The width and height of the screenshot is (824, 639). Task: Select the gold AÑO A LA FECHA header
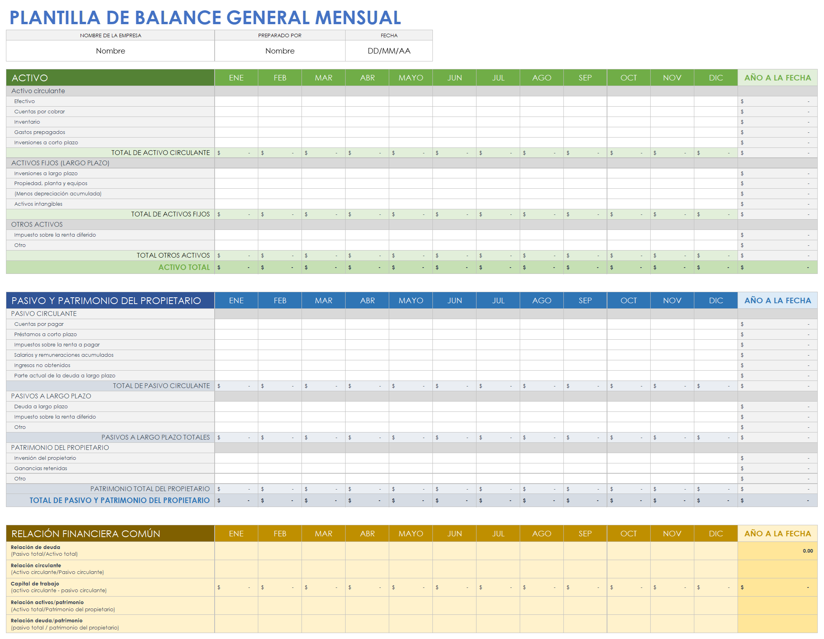(x=778, y=534)
